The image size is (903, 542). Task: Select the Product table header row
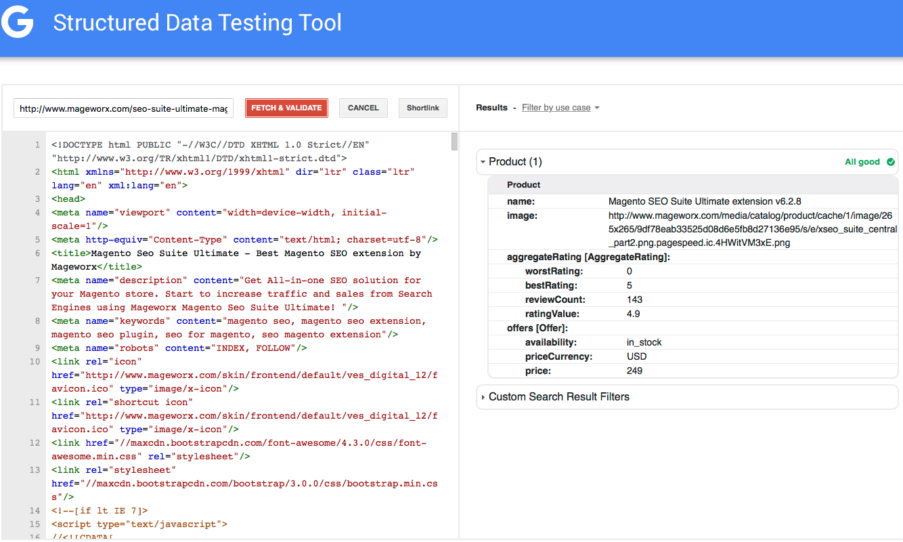tap(692, 185)
